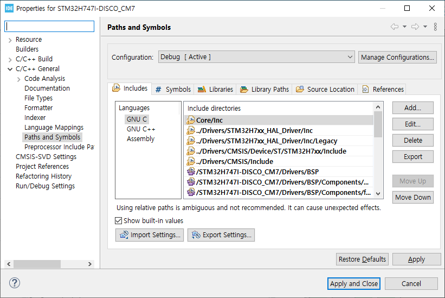Open the Configuration dropdown
Screen dimensions: 445x298
pos(256,57)
